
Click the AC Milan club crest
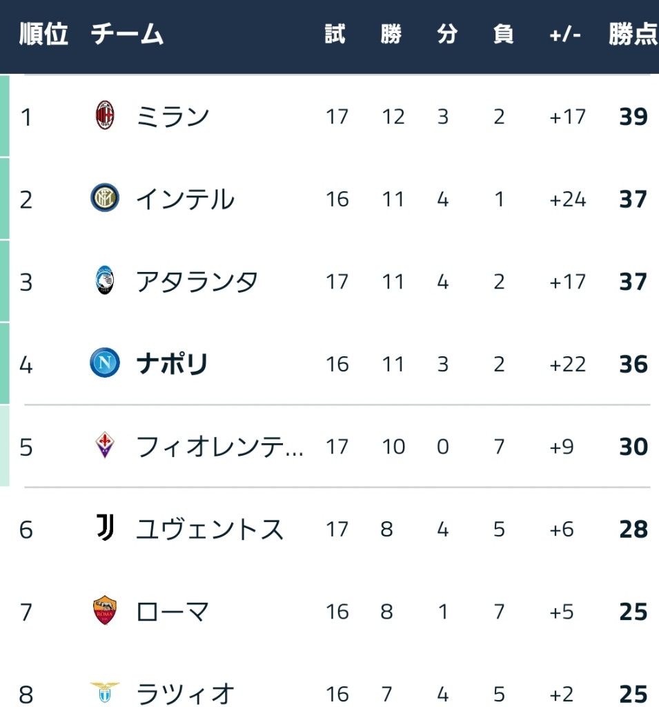pos(105,116)
